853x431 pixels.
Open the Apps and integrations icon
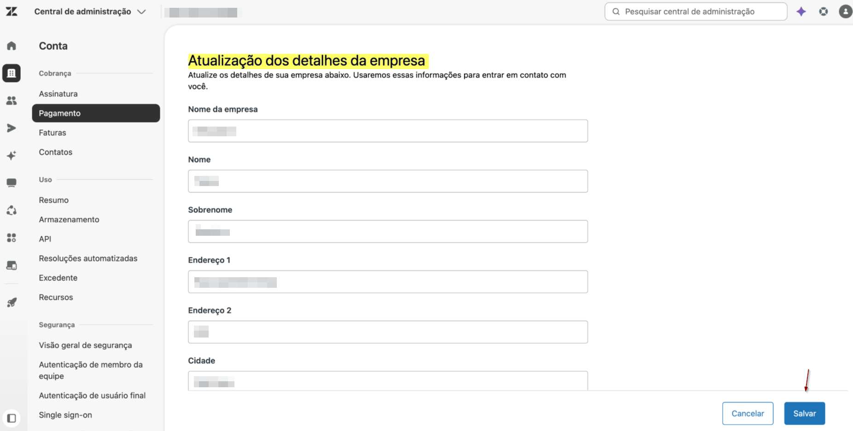pos(12,238)
